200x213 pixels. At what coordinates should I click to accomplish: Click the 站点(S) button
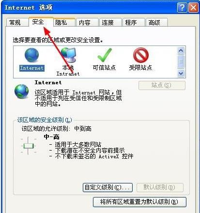[x=162, y=85]
